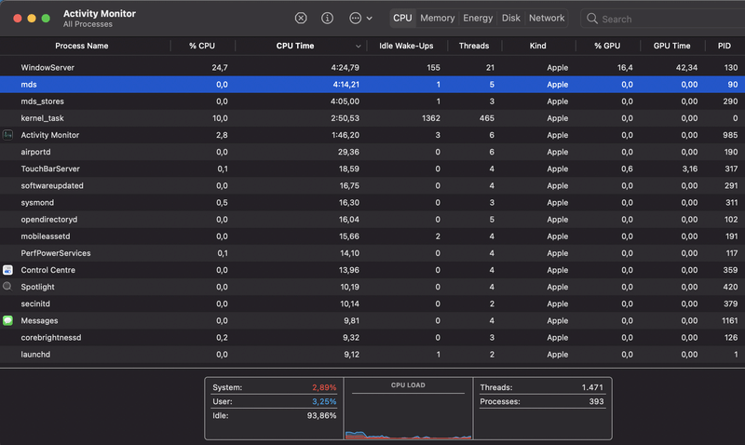Select the WindowServer process row
This screenshot has width=745, height=445.
pyautogui.click(x=372, y=67)
